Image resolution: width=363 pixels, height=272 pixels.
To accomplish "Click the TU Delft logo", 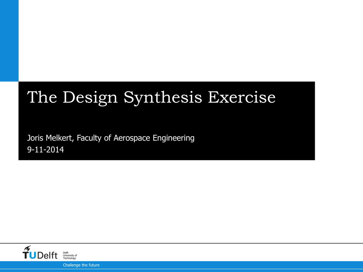I will [40, 252].
